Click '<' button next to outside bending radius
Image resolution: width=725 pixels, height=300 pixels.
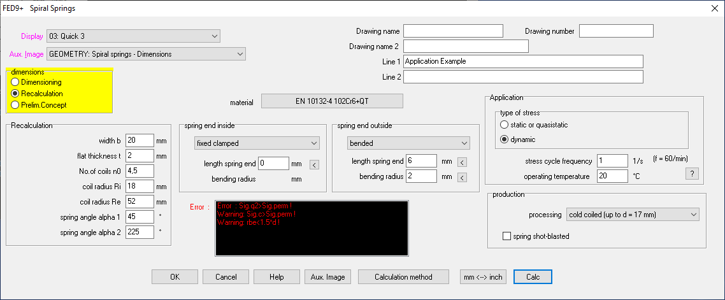pos(463,177)
